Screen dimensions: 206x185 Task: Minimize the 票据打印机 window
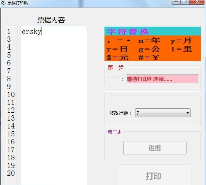pyautogui.click(x=176, y=2)
